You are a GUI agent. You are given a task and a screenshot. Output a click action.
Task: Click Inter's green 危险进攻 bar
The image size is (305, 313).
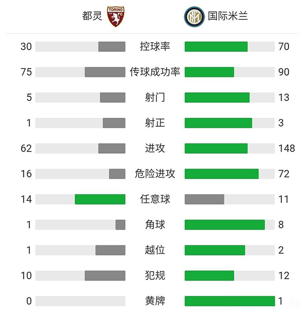(x=222, y=174)
